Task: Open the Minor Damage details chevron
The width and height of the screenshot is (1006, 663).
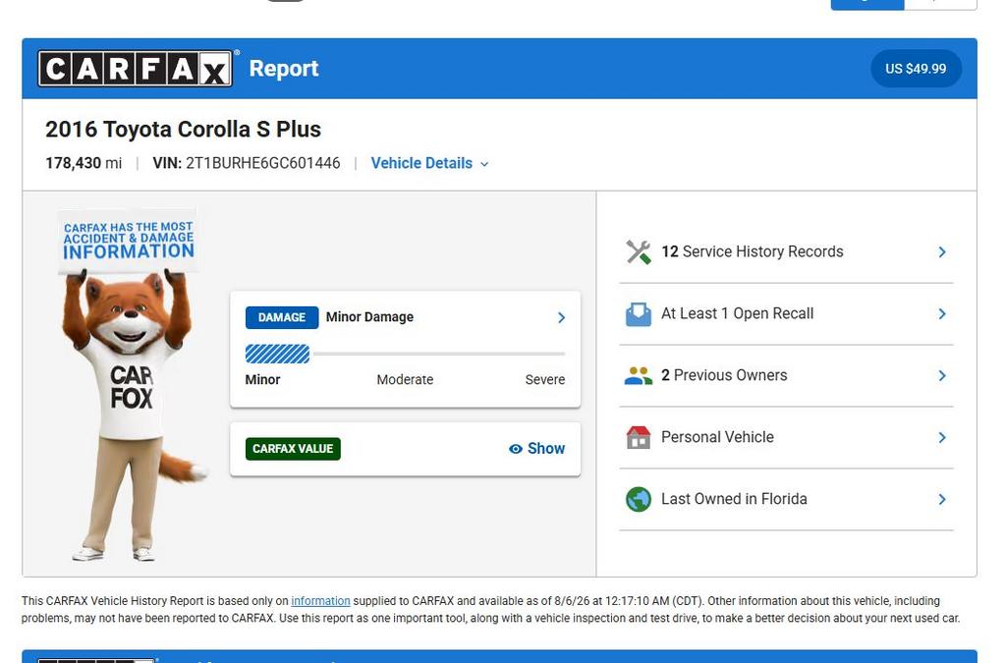Action: coord(561,318)
